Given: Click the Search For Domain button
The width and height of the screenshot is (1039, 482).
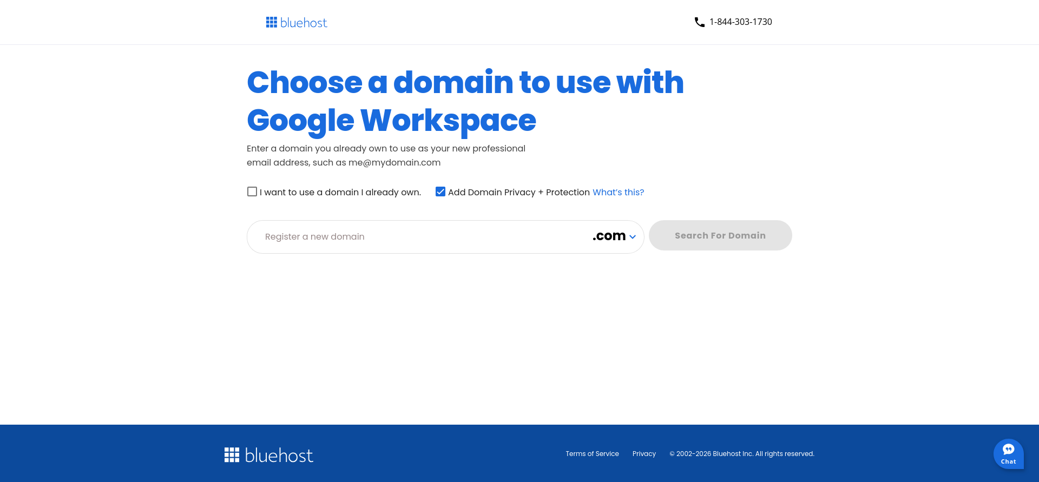Looking at the screenshot, I should click(720, 235).
